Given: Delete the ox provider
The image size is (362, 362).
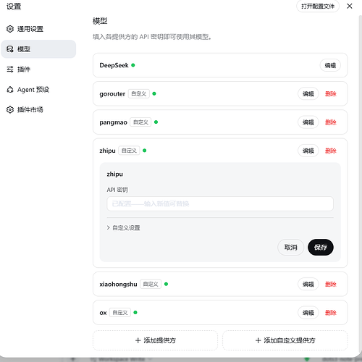Looking at the screenshot, I should tap(331, 313).
